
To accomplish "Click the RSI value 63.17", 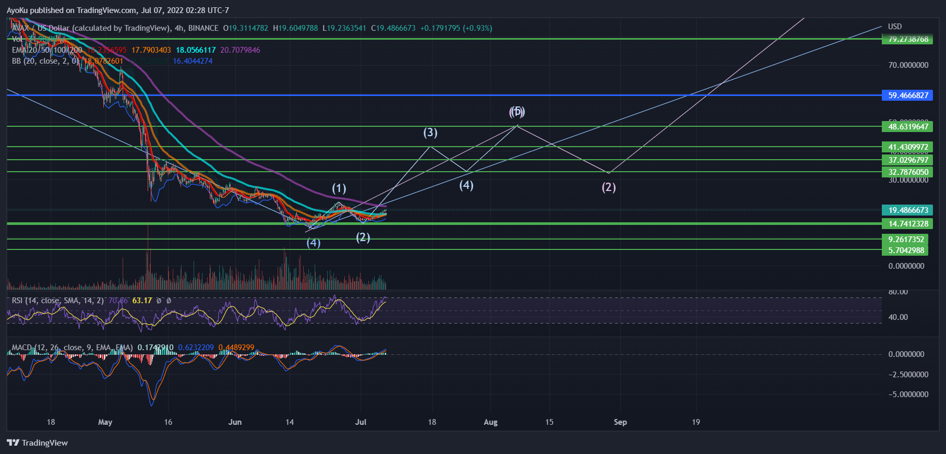I will [142, 301].
